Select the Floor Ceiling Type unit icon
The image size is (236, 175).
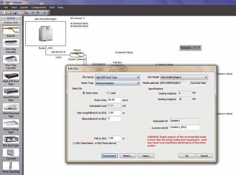point(11,123)
